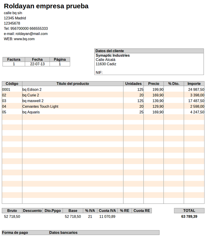
Task: Click the Cuota IVA amount 11 070,89
Action: coord(107,216)
